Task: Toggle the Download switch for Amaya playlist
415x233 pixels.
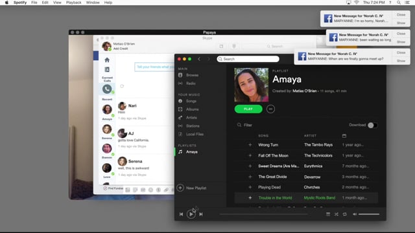Action: point(372,125)
